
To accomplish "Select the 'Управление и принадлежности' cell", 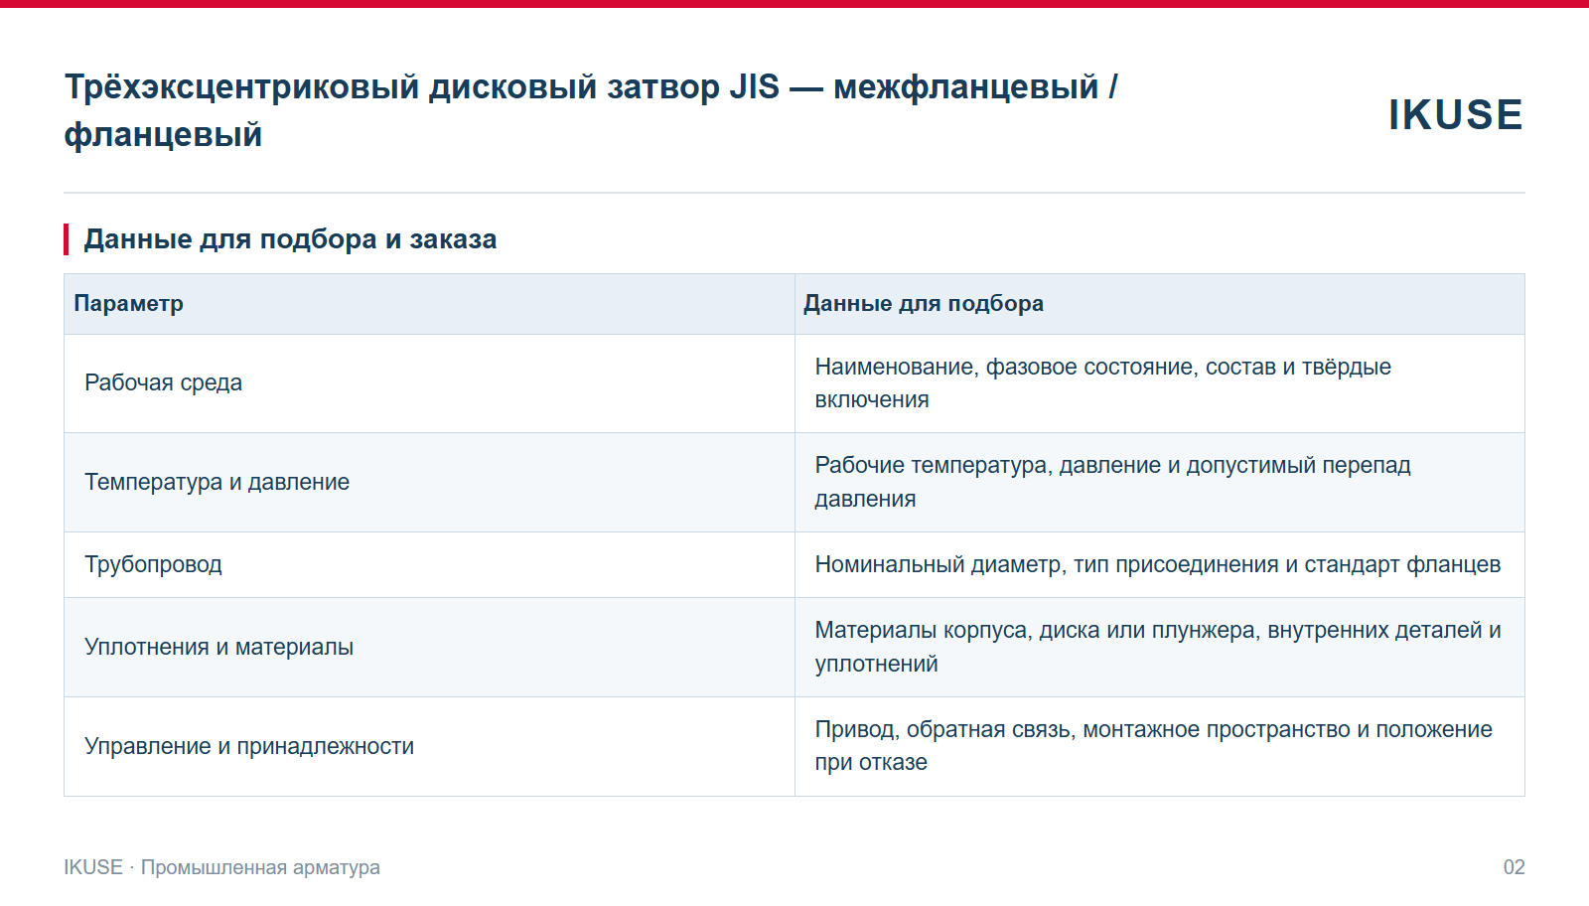I will (x=429, y=747).
